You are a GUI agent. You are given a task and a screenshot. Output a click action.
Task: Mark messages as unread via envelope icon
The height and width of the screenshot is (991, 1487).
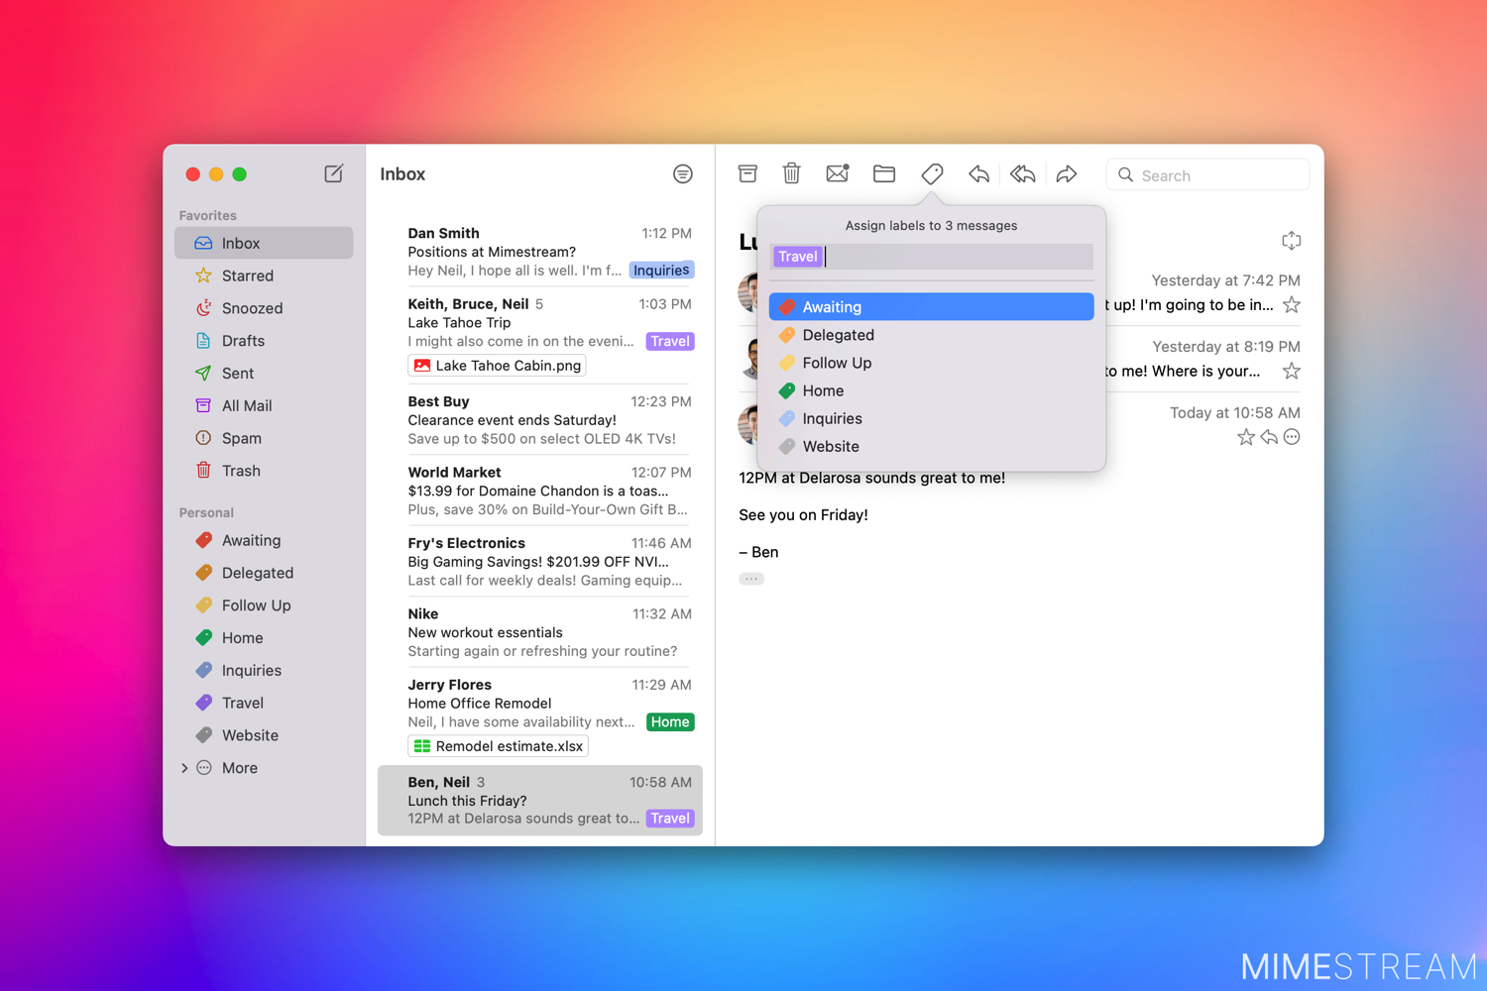838,173
